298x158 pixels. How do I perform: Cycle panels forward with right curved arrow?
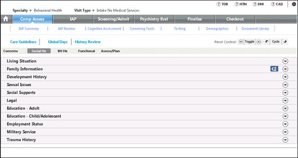pyautogui.click(x=285, y=42)
